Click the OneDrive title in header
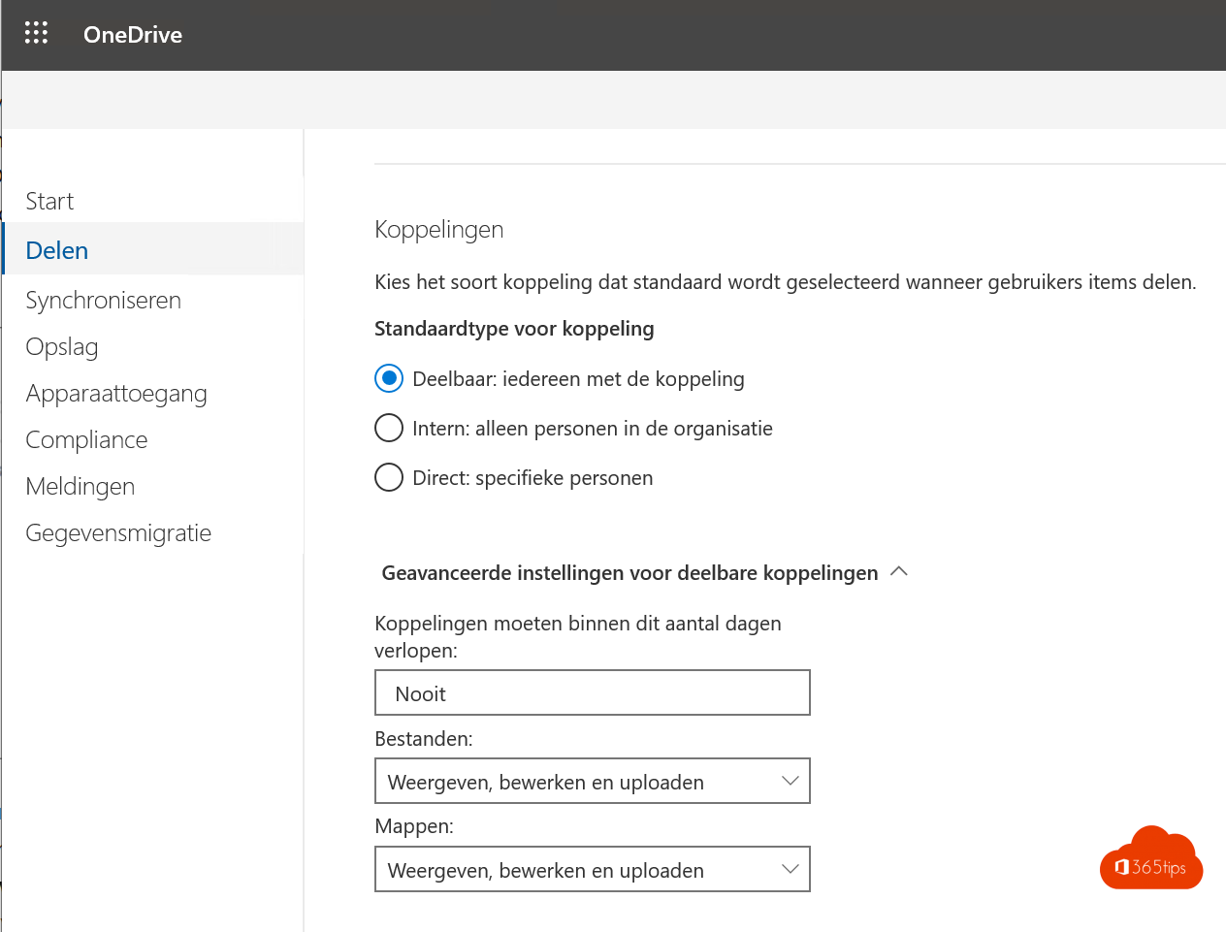Screen dimensions: 1226x932 133,35
